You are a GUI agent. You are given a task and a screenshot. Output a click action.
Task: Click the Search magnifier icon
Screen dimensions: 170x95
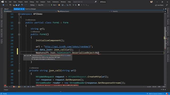(x=96, y=2)
